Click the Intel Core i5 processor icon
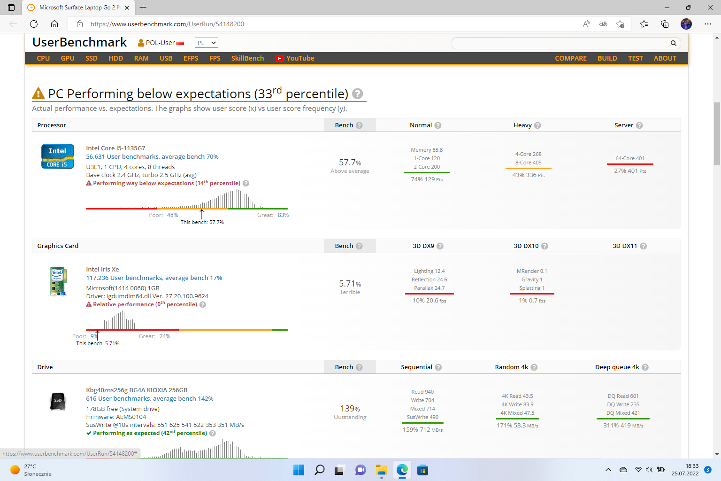Screen dimensions: 721x481 pyautogui.click(x=58, y=156)
